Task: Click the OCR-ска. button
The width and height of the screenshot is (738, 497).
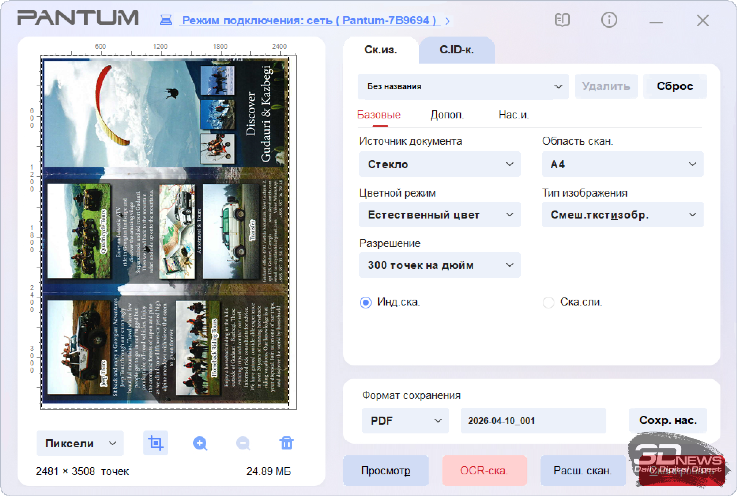Action: click(x=484, y=471)
